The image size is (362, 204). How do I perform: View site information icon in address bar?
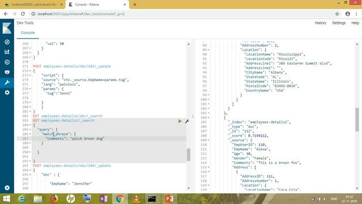(x=33, y=14)
